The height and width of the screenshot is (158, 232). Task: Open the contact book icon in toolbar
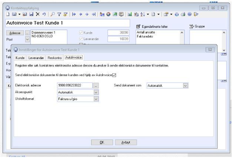click(x=14, y=14)
